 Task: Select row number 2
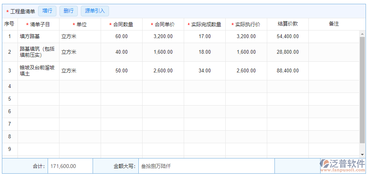[x=10, y=52]
